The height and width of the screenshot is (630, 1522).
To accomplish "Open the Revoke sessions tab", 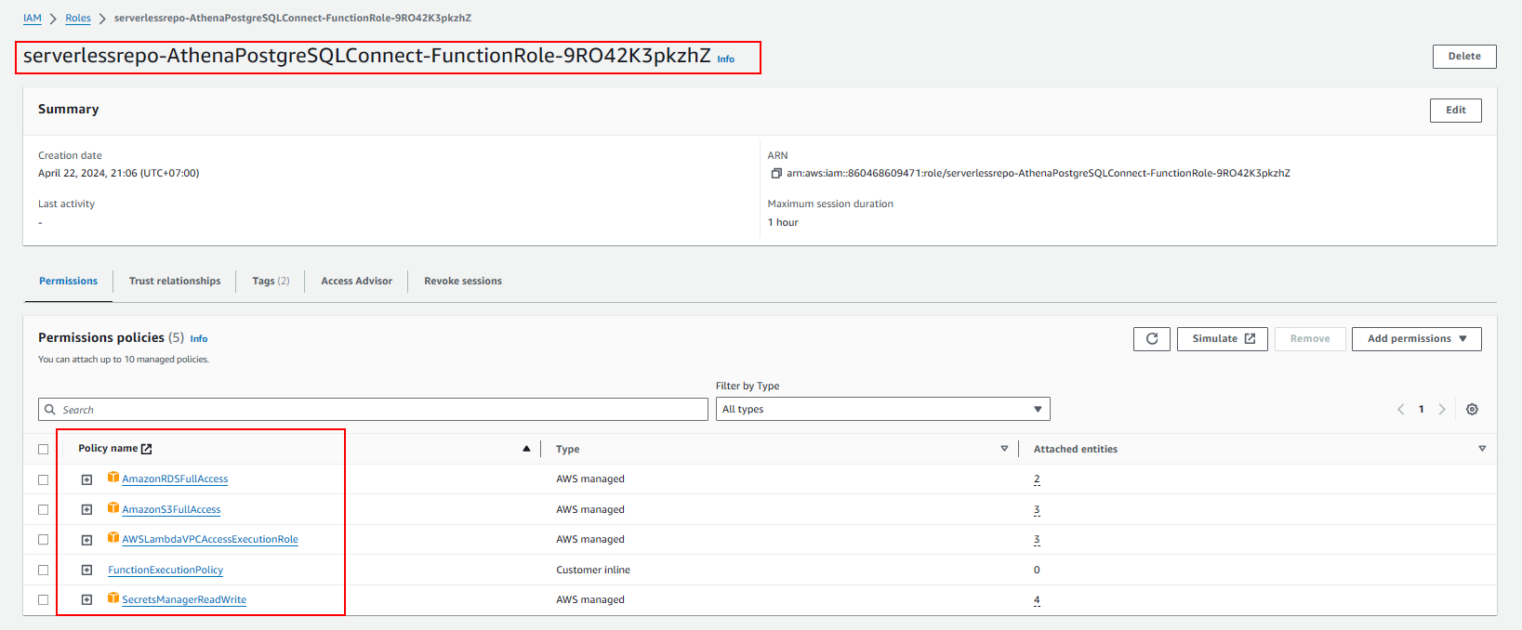I will pos(463,282).
